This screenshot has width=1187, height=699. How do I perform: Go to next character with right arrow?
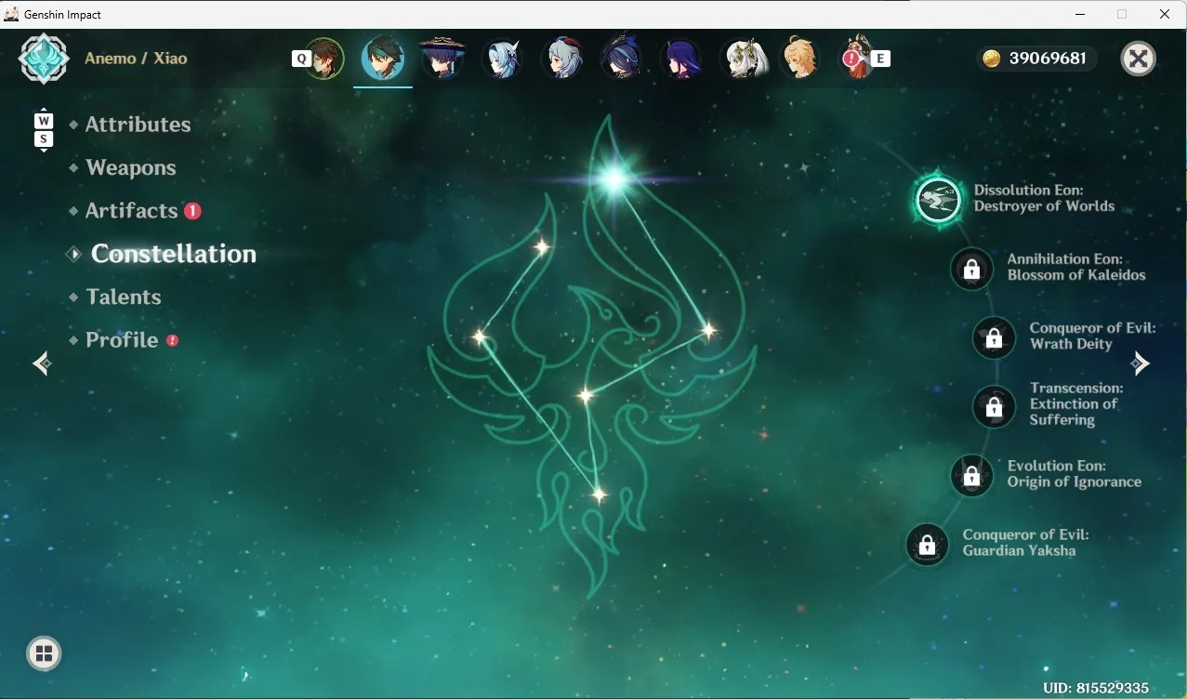(x=1141, y=363)
